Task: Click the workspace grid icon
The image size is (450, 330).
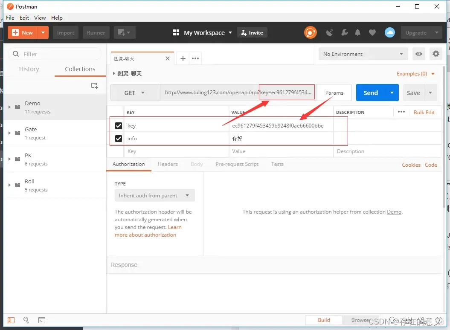Action: (x=176, y=32)
